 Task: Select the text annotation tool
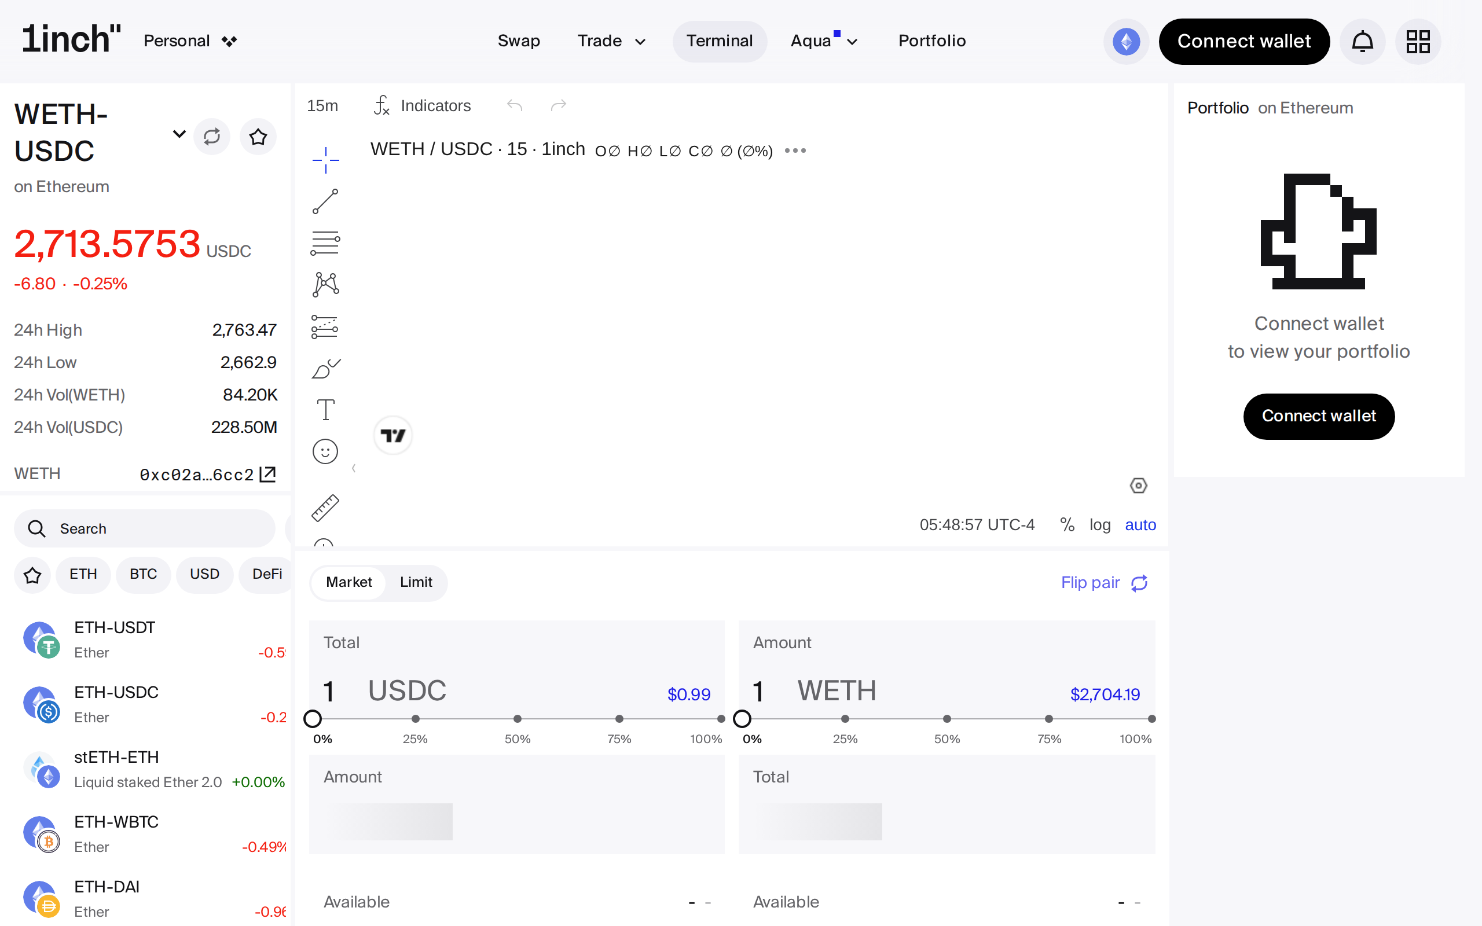[325, 410]
